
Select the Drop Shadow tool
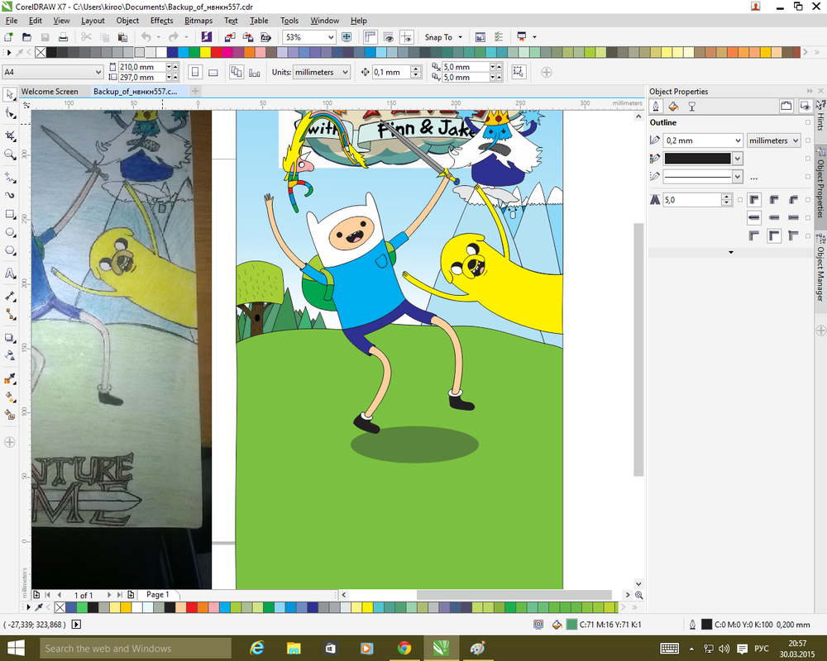(x=9, y=337)
